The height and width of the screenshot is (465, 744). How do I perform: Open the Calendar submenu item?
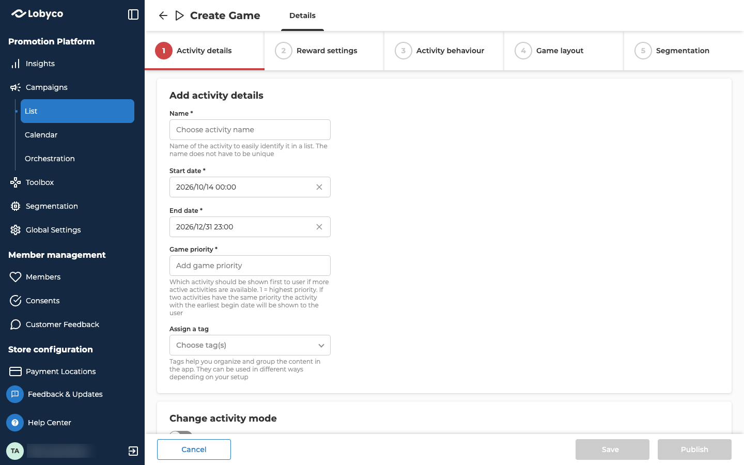click(x=78, y=135)
